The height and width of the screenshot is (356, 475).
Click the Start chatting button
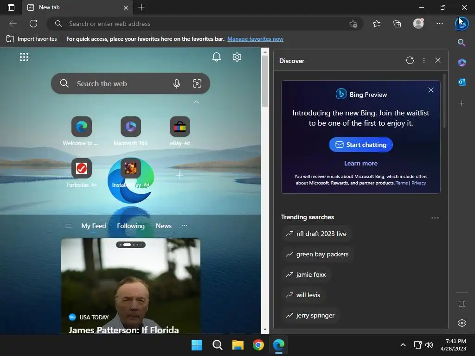pos(360,145)
